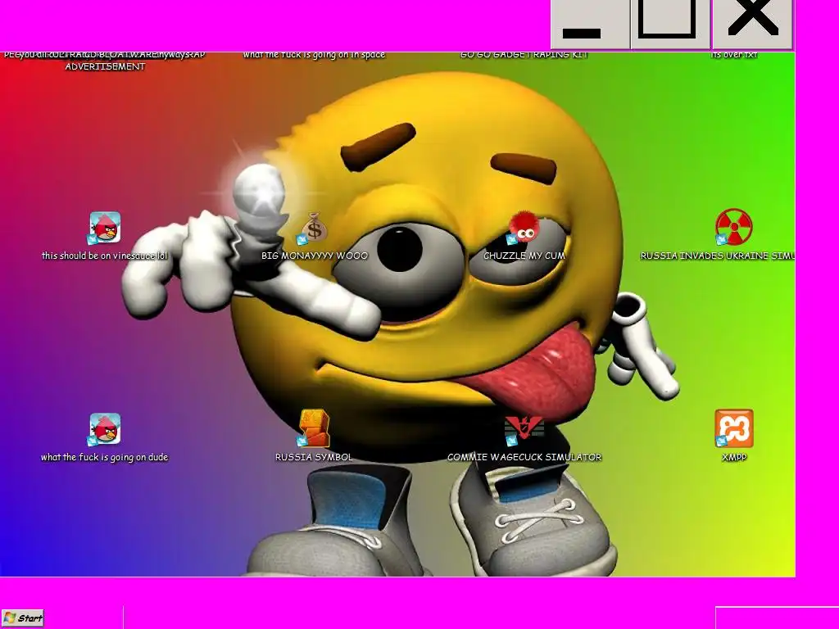The image size is (839, 629).
Task: Close the window with the X button
Action: pos(752,24)
